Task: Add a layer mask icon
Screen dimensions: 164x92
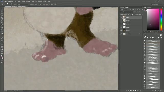Action: click(x=131, y=90)
